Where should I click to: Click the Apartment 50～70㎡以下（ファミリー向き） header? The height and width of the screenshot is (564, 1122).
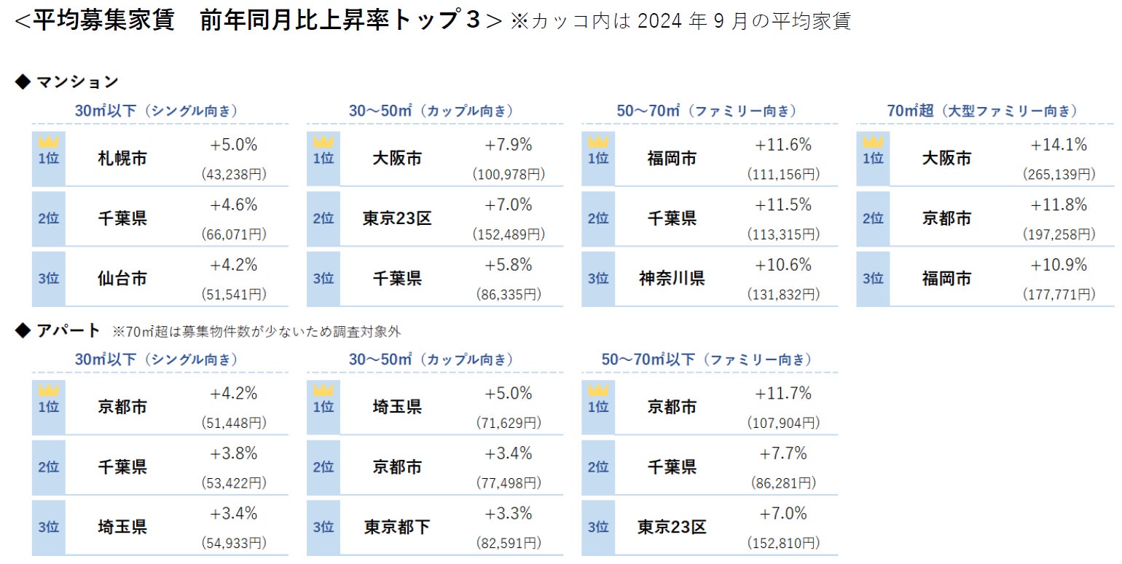click(707, 360)
